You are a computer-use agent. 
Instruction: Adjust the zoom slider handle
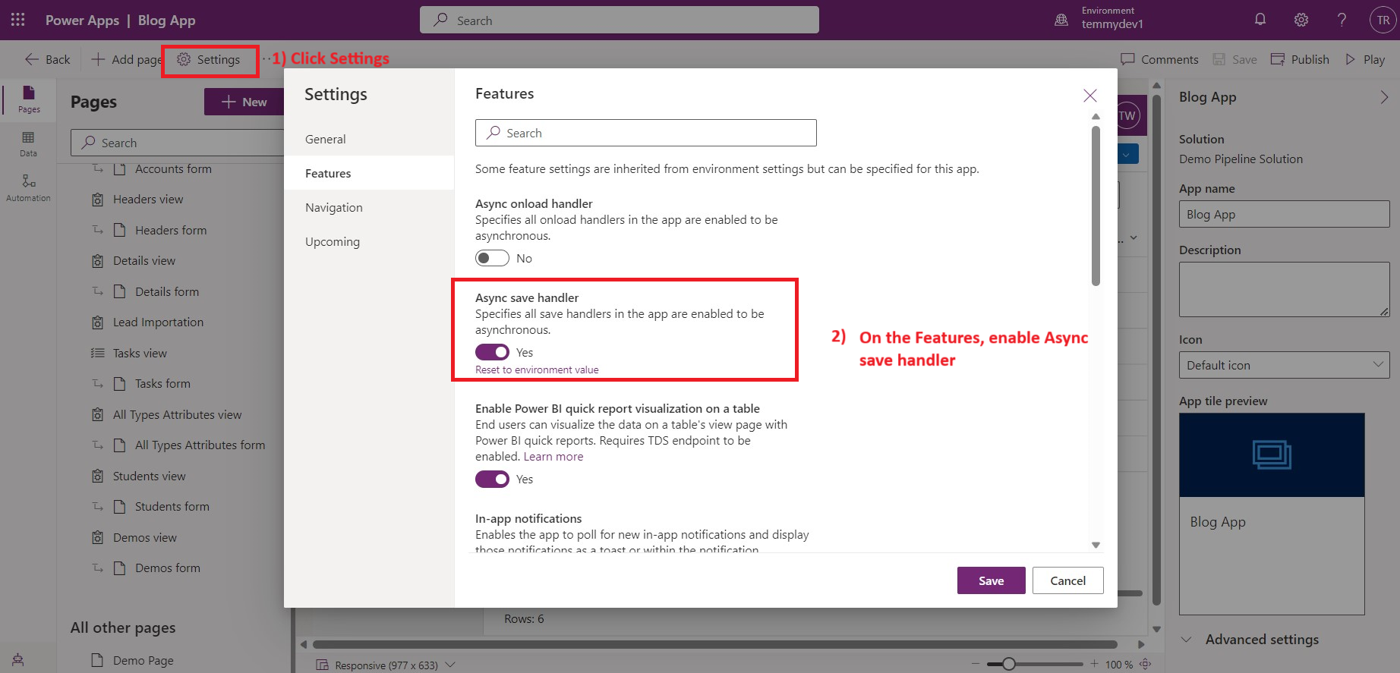1008,664
